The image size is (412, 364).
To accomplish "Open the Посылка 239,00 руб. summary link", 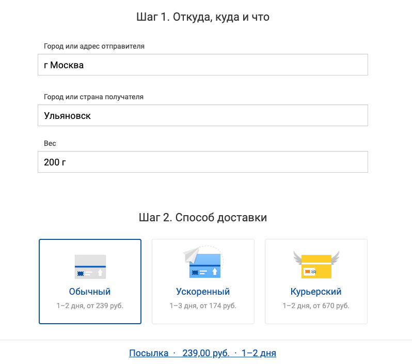I will (202, 353).
